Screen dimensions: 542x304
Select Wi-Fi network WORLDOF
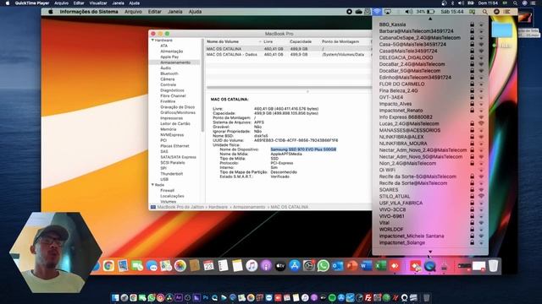pyautogui.click(x=430, y=230)
